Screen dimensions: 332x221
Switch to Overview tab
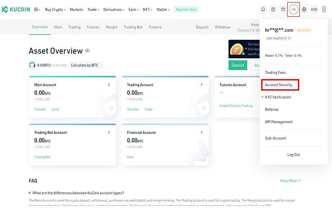coord(40,27)
